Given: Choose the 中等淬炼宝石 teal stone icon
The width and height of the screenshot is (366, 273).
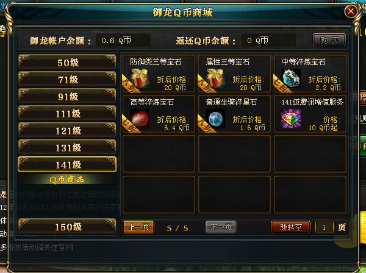Looking at the screenshot, I should coord(291,78).
